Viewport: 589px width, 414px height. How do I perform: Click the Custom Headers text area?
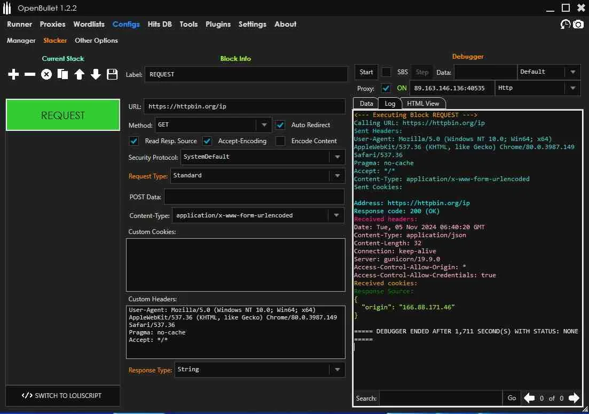click(x=235, y=332)
